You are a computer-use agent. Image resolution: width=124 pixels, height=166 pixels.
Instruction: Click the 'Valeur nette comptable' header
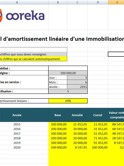pos(116,115)
